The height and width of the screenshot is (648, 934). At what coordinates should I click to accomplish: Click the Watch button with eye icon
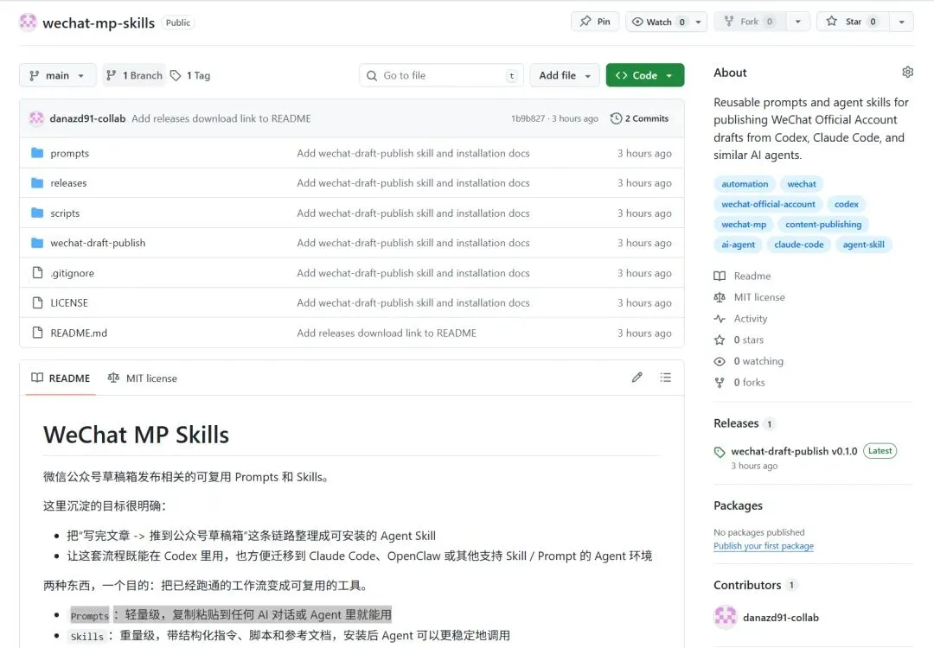pyautogui.click(x=657, y=22)
